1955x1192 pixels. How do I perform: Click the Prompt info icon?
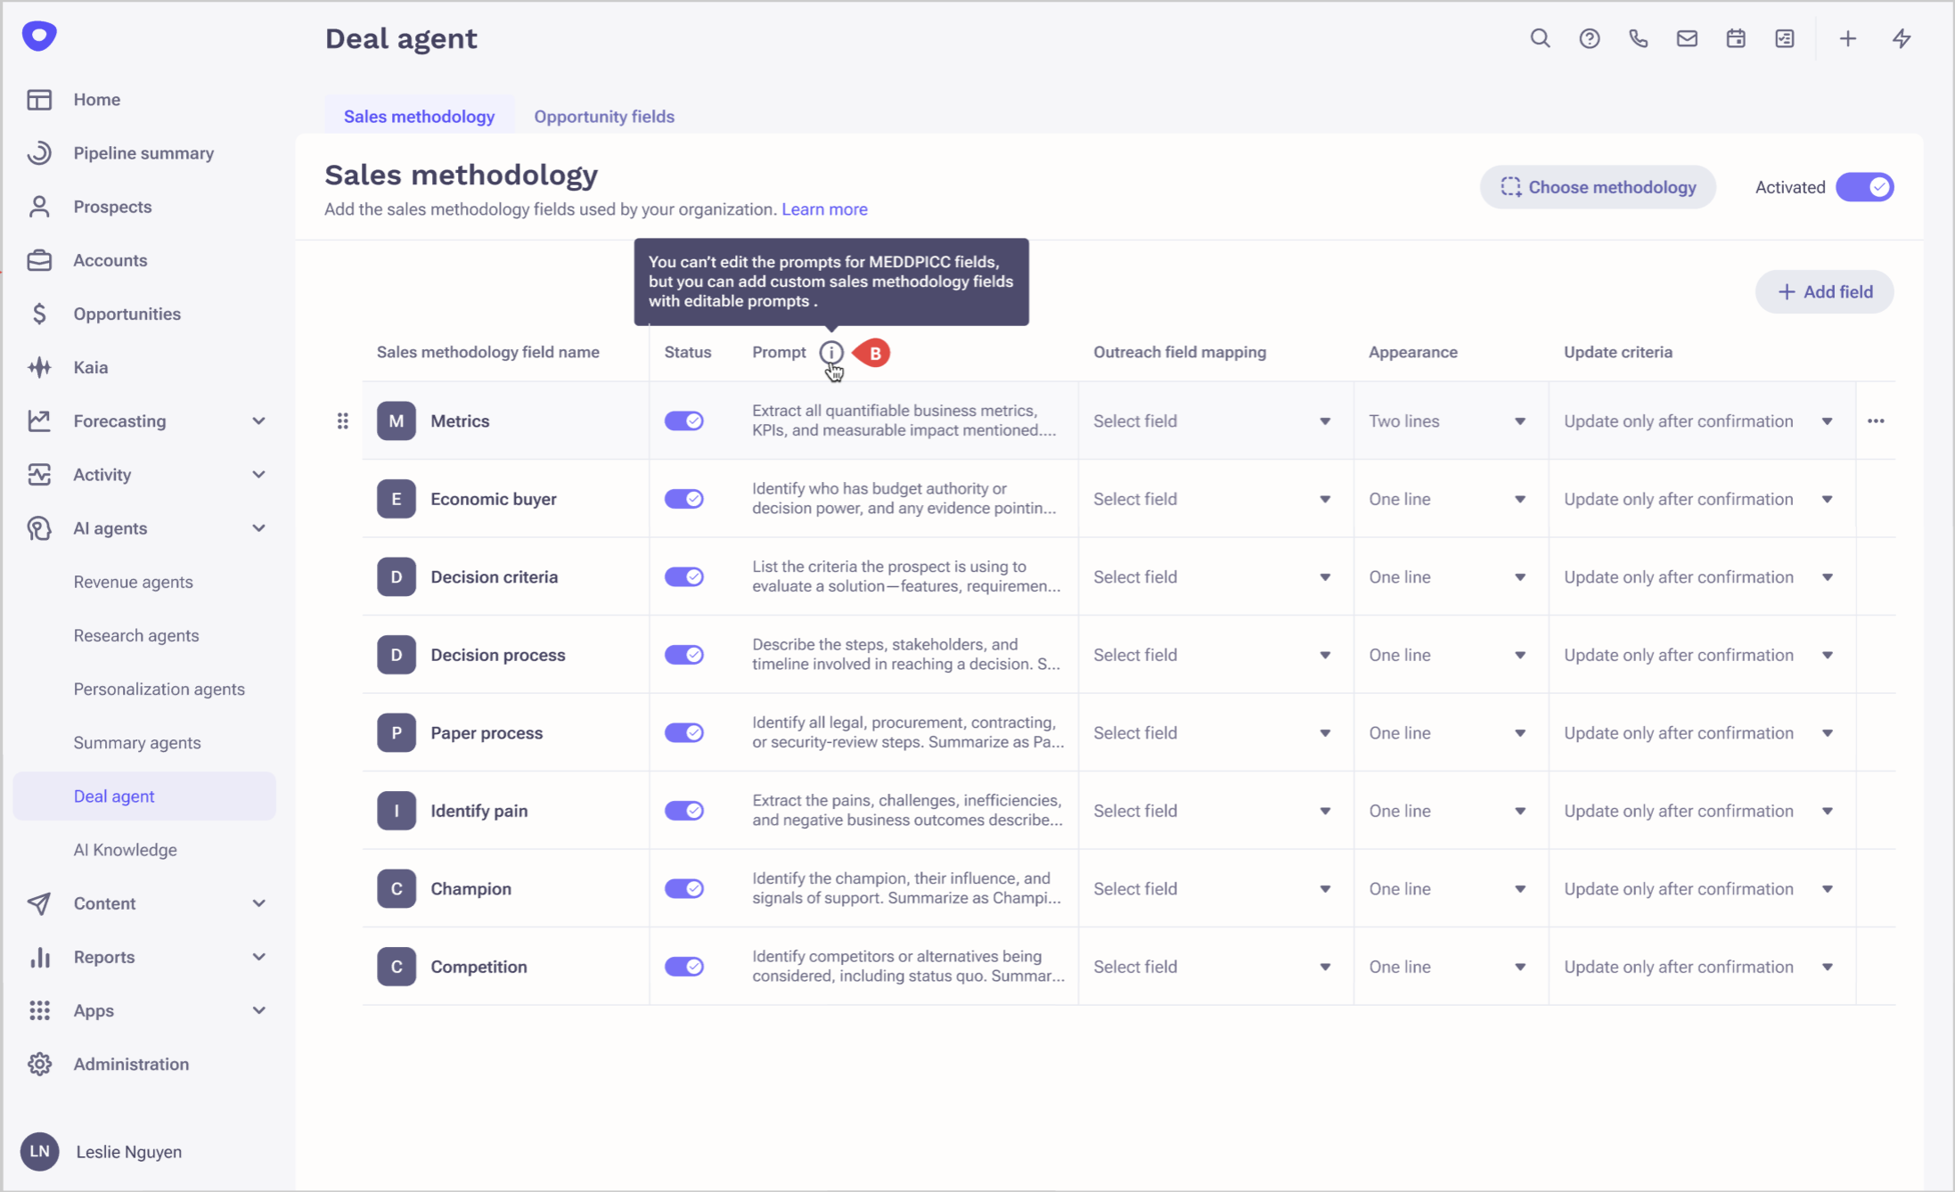(x=830, y=352)
